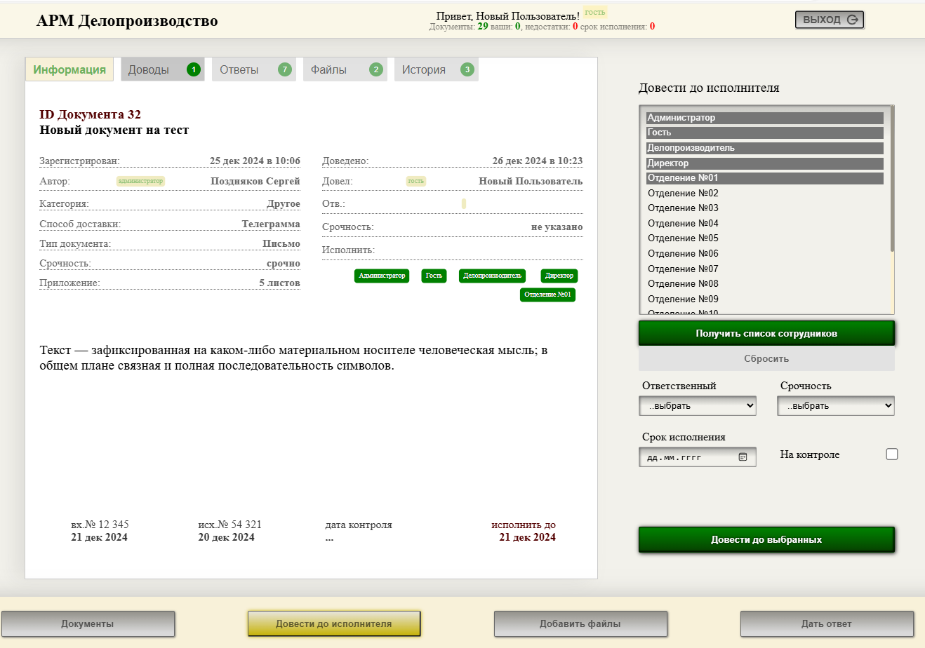Click document count 29 in header
Image resolution: width=925 pixels, height=648 pixels.
tap(483, 26)
